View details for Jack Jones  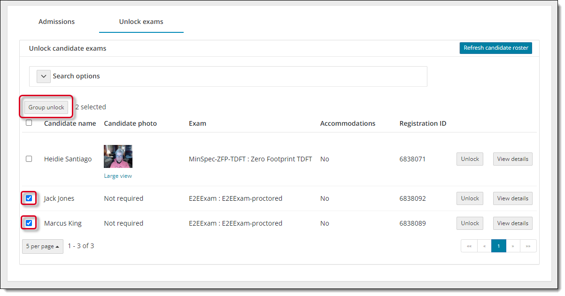point(512,198)
